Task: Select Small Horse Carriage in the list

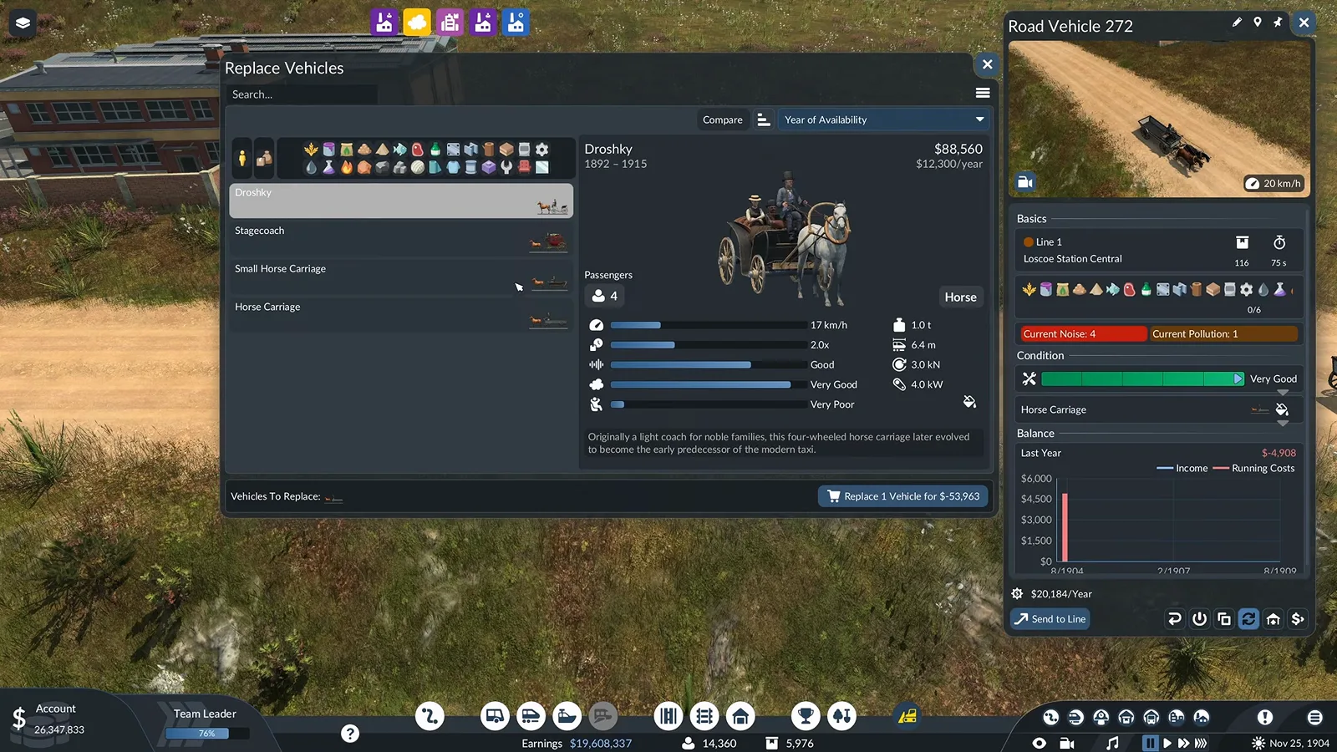Action: 401,277
